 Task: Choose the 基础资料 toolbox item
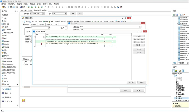coord(7,56)
